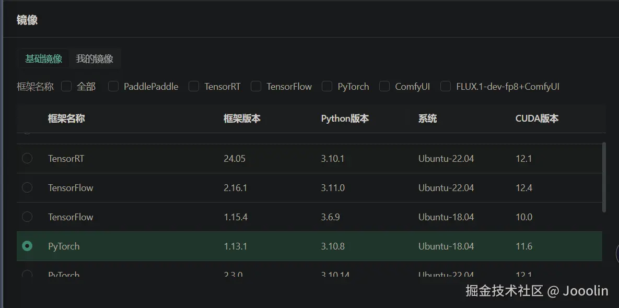Screen dimensions: 619x308
Task: Enable the ComfyUI filter checkbox
Action: (x=384, y=87)
